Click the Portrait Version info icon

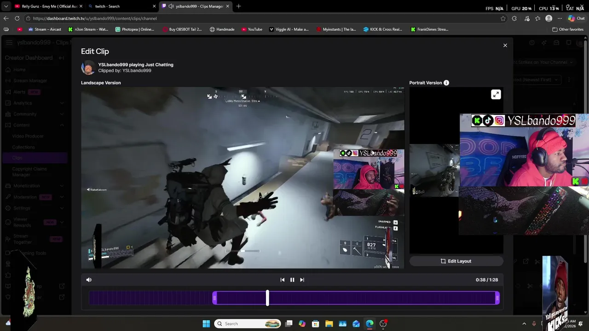[446, 83]
